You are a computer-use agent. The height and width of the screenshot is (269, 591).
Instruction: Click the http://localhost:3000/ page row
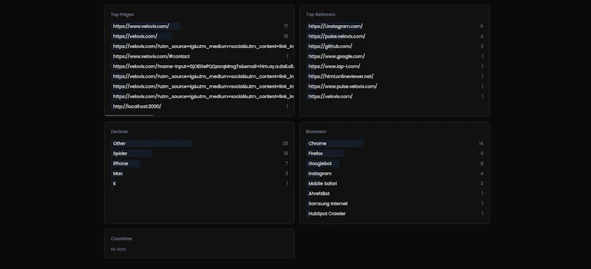(x=199, y=106)
